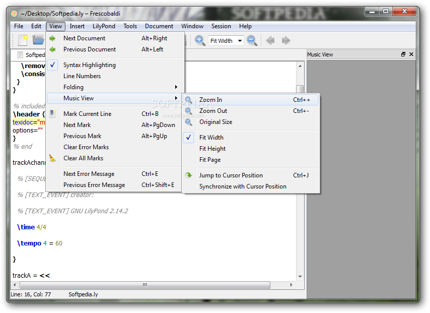This screenshot has width=430, height=313.
Task: Click the toolbar forward arrow icon
Action: point(286,40)
